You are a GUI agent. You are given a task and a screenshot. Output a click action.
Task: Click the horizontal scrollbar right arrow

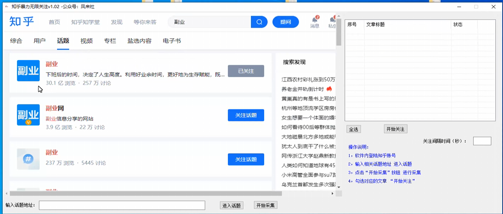(332, 194)
